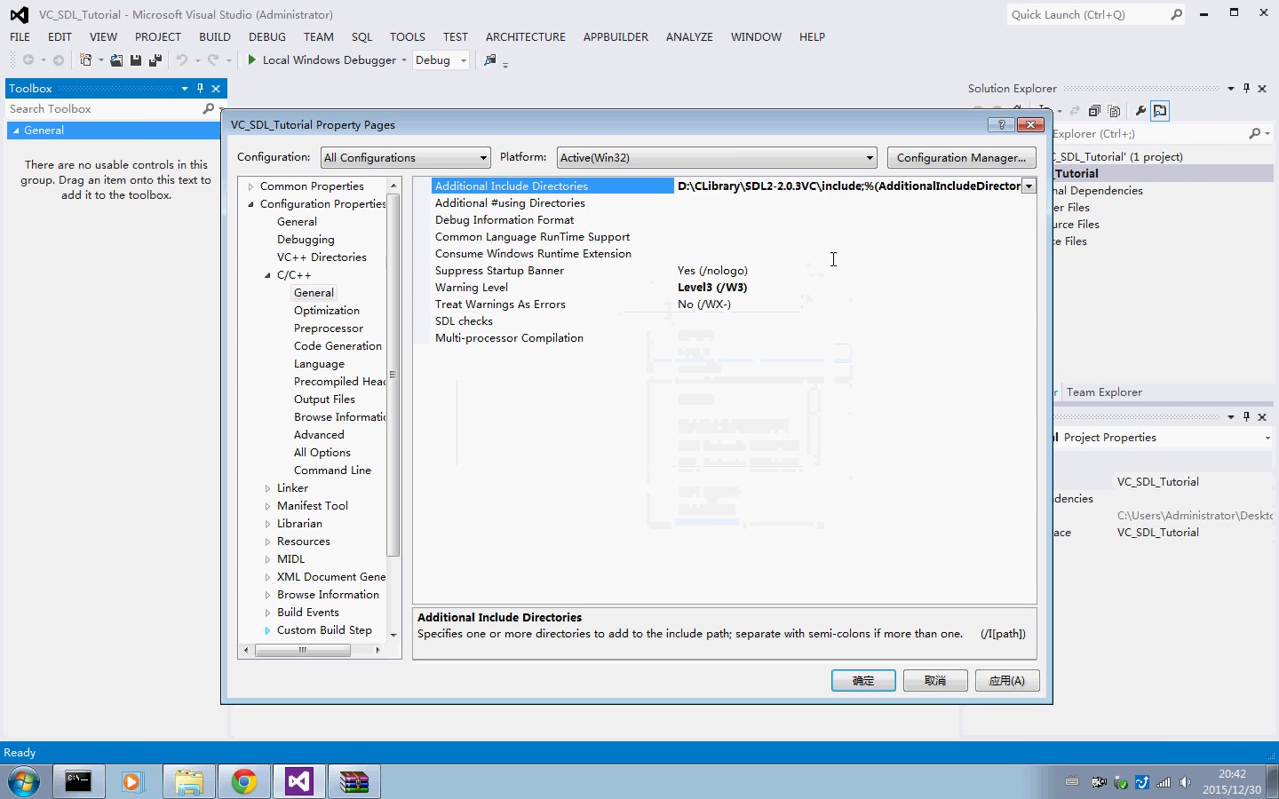Open the ANALYZE menu
The width and height of the screenshot is (1279, 799).
tap(689, 36)
